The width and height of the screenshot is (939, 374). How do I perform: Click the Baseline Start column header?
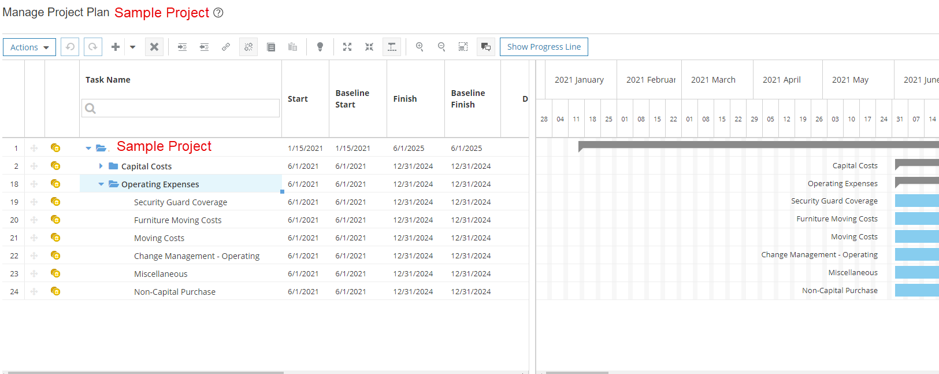tap(352, 99)
